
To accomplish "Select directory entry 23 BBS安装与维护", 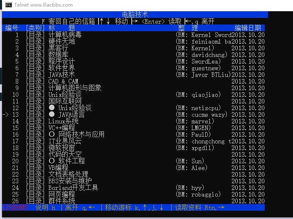I will pyautogui.click(x=70, y=181).
